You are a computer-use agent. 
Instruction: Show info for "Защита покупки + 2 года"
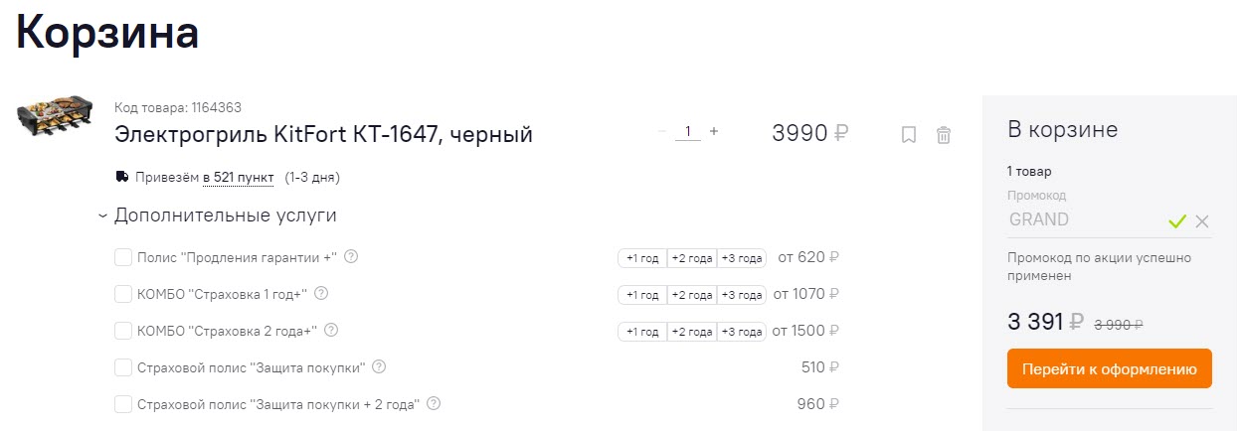pos(434,404)
